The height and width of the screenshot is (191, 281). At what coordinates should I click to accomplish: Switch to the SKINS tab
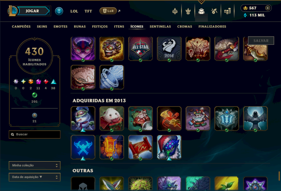[x=42, y=27]
